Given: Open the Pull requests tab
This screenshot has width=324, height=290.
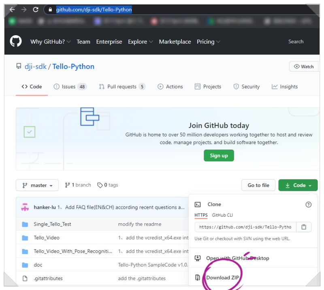Looking at the screenshot, I should pos(122,87).
